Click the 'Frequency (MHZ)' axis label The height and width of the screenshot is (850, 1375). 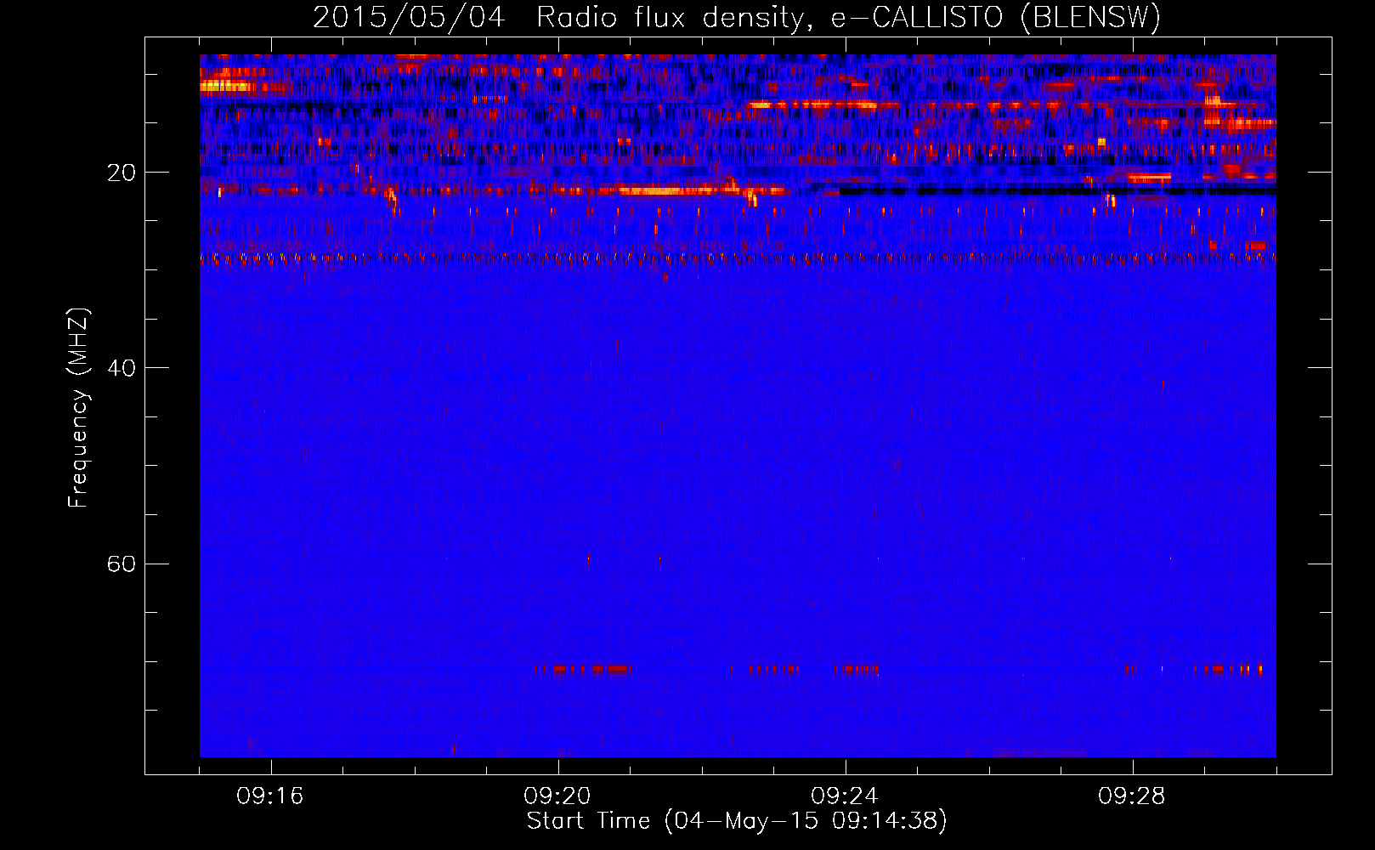(78, 408)
